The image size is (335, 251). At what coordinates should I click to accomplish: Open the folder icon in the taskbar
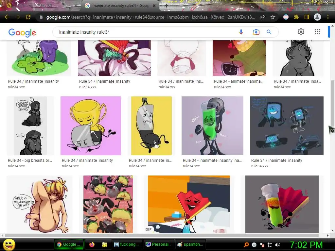(x=104, y=244)
